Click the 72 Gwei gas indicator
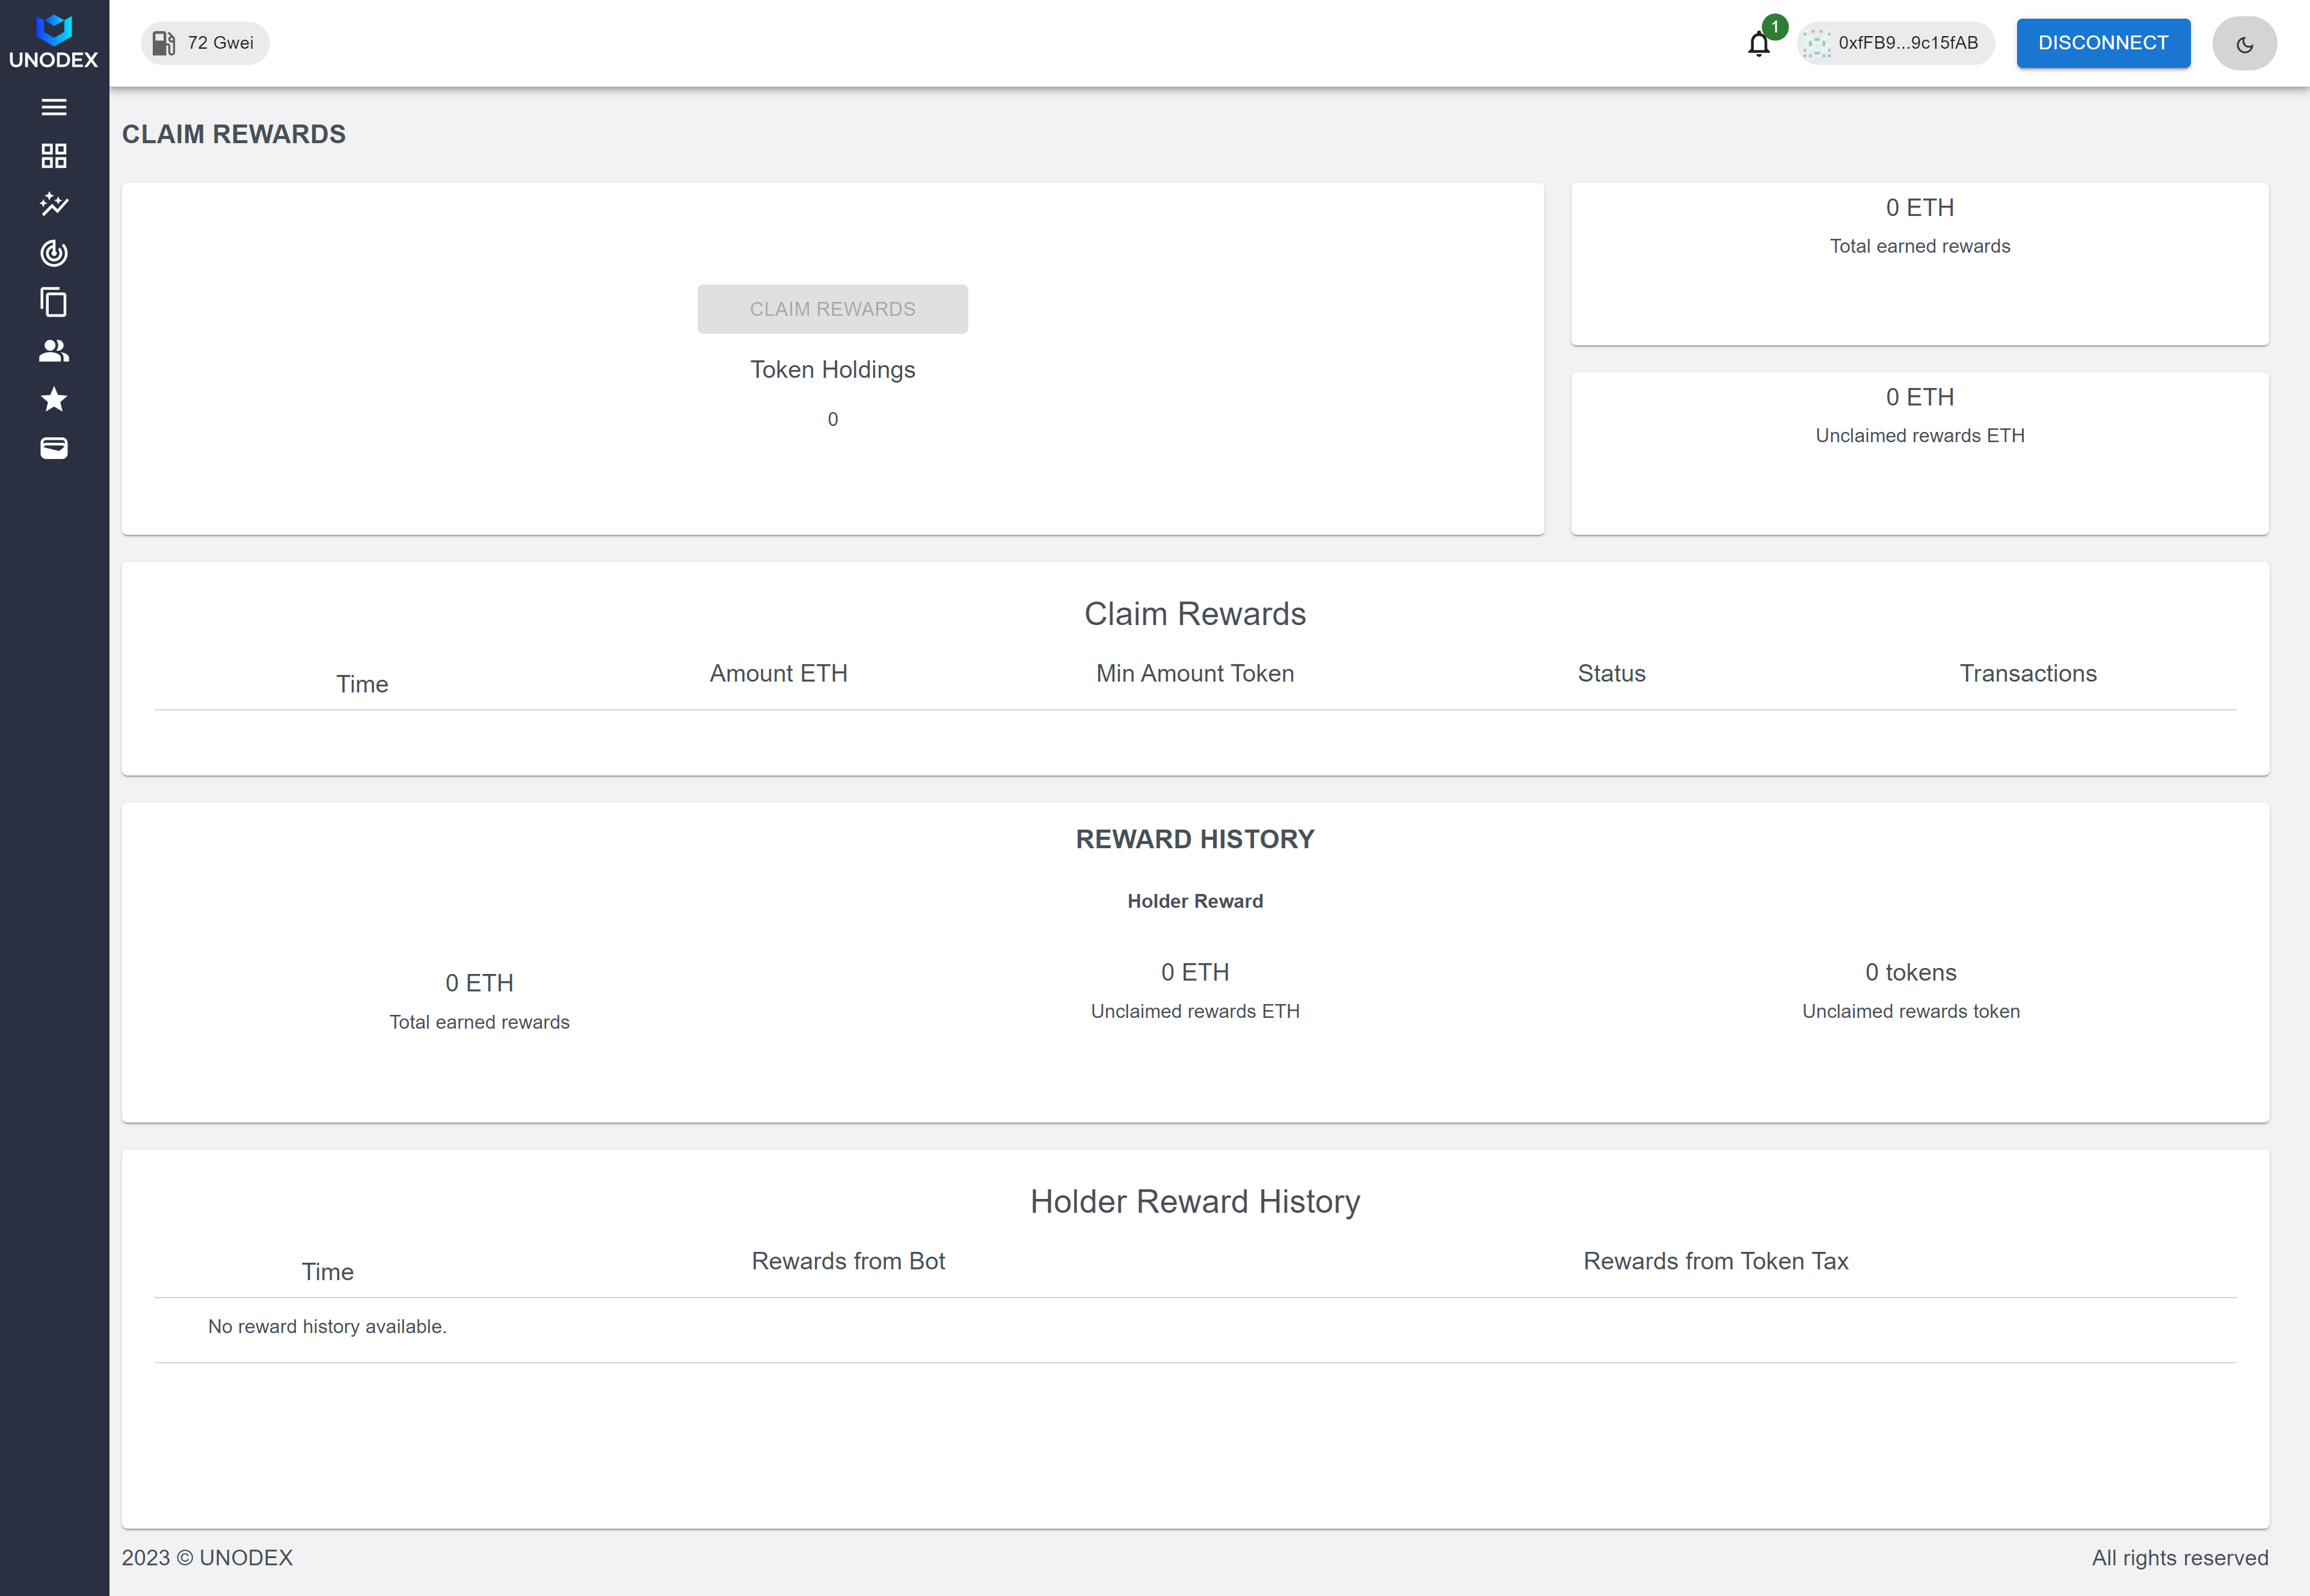The width and height of the screenshot is (2310, 1596). click(x=205, y=43)
